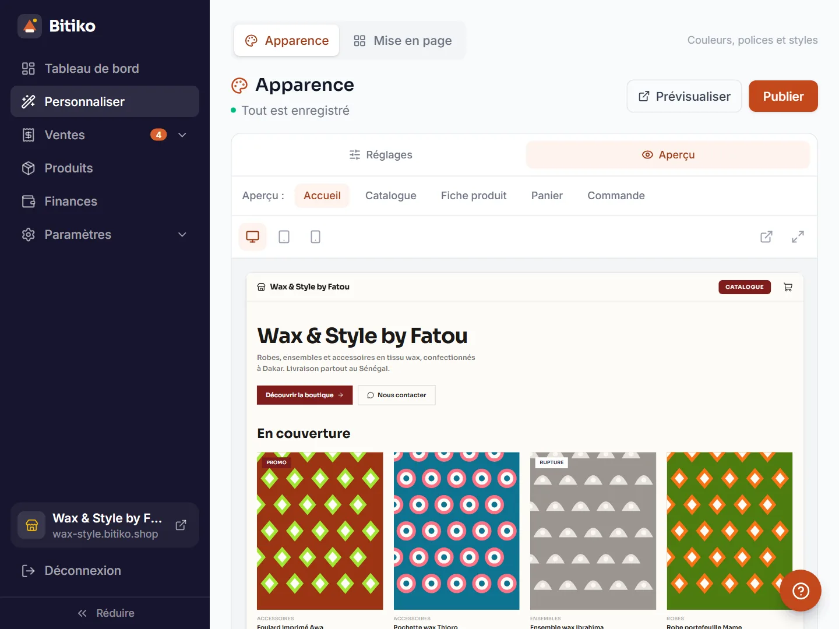The height and width of the screenshot is (629, 839).
Task: Click 'En couverture' heading
Action: (x=304, y=434)
